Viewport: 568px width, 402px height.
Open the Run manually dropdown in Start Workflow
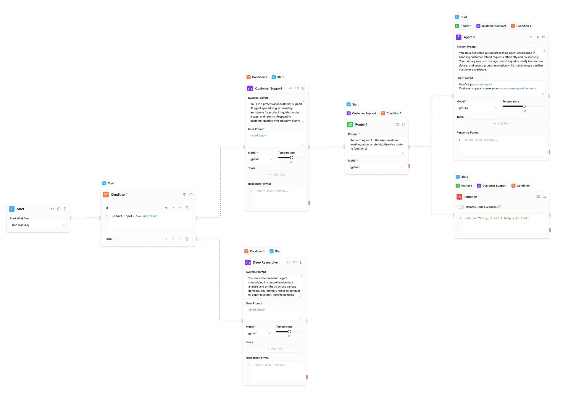click(x=38, y=225)
